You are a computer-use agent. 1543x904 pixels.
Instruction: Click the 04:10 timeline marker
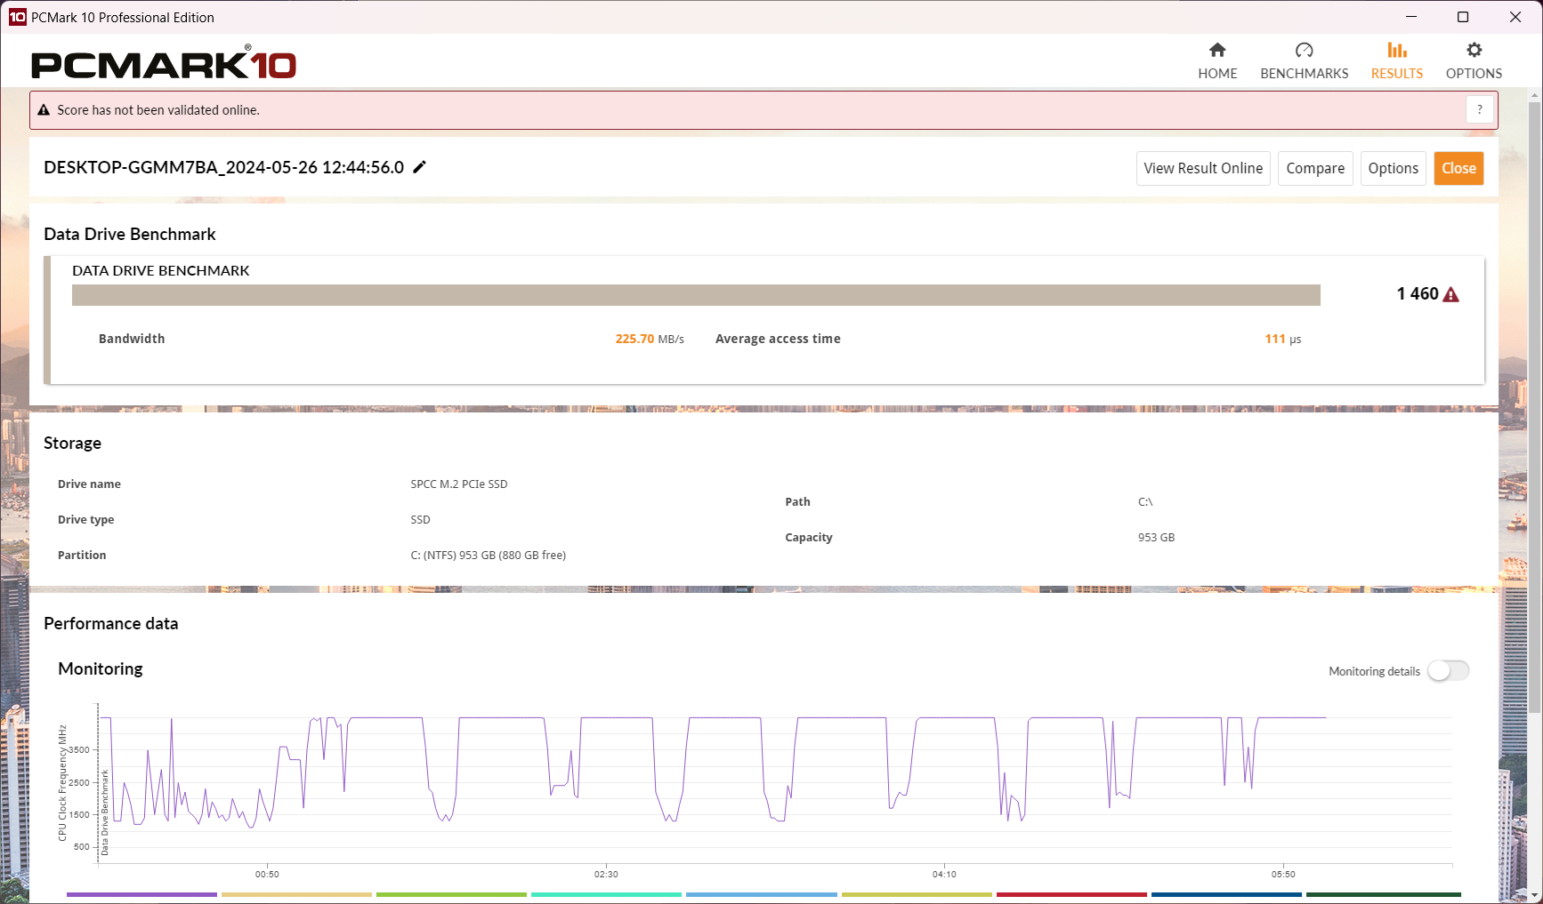click(944, 875)
